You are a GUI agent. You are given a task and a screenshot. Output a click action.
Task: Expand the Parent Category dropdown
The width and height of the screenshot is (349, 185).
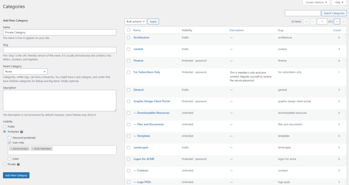25,72
